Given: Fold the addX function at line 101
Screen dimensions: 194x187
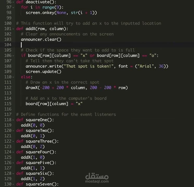Looking at the screenshot, I should pos(13,29).
